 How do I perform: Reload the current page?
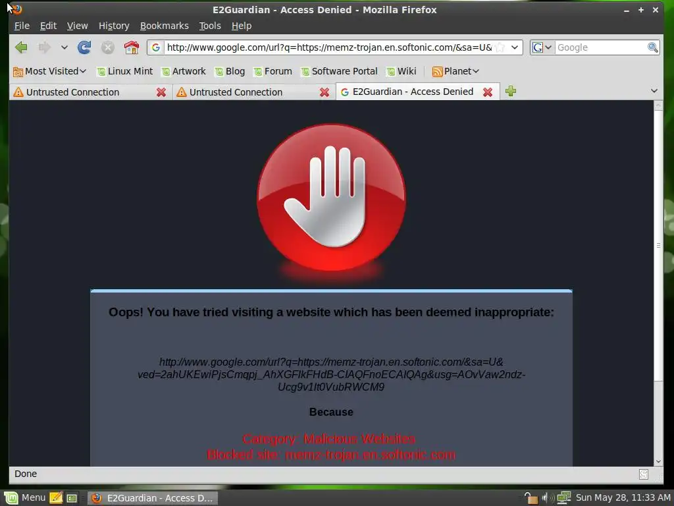(x=84, y=47)
